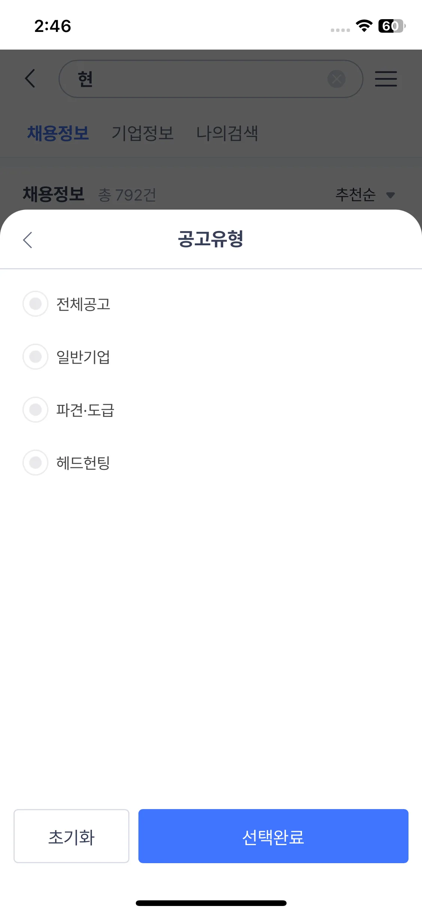The width and height of the screenshot is (422, 915).
Task: Switch to the 기업정보 tab
Action: click(143, 133)
